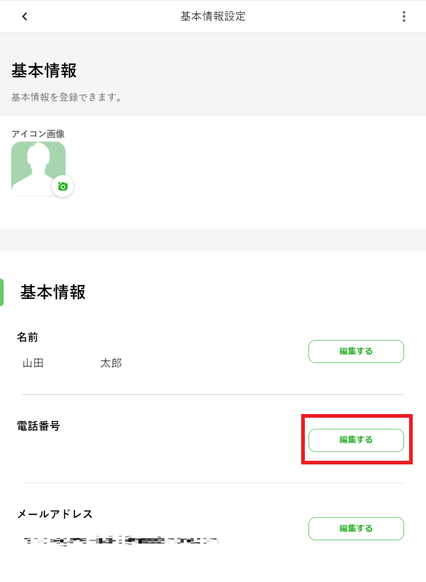Click the 名前 field label

[x=27, y=337]
